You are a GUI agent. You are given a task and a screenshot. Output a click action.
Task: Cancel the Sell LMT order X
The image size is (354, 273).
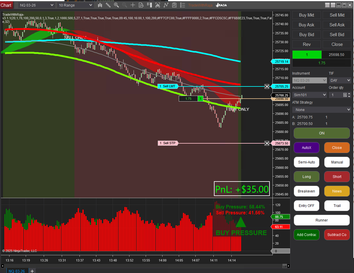pos(267,86)
